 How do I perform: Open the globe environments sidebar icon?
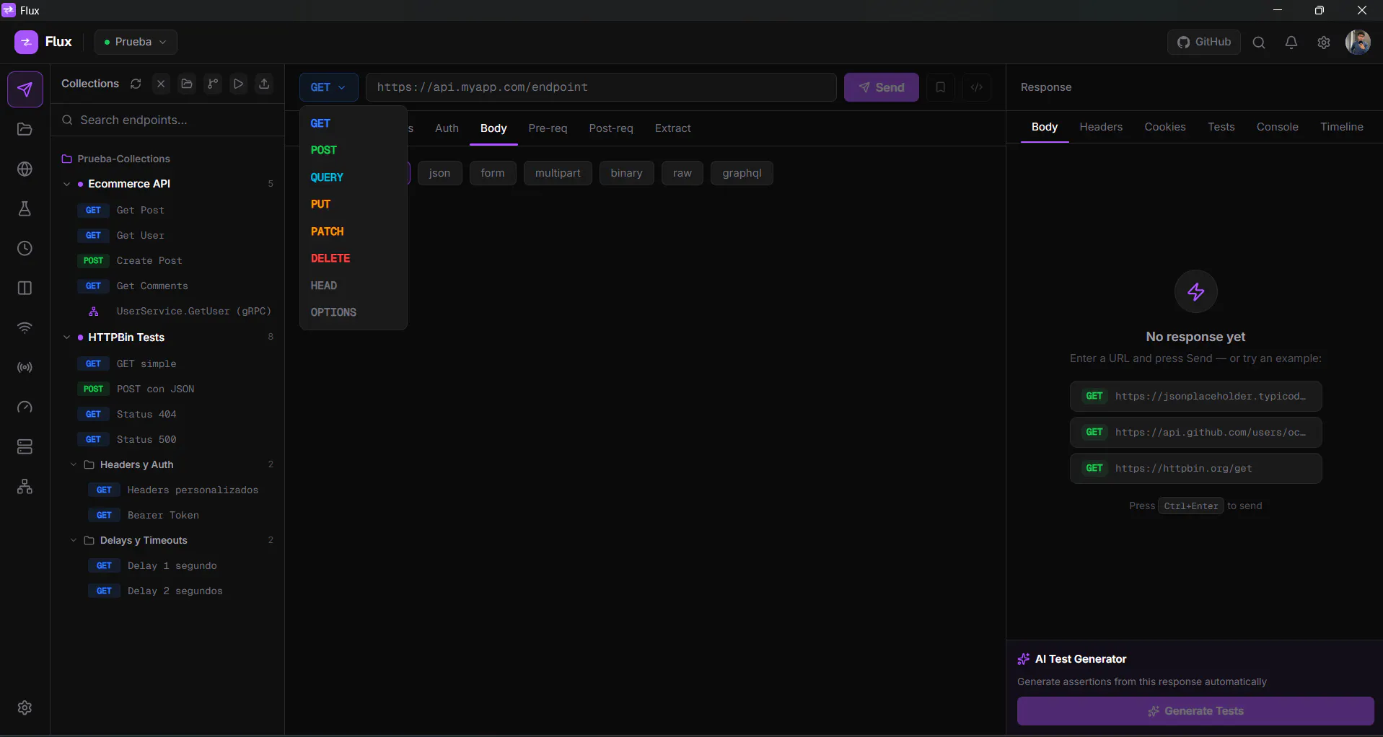click(x=25, y=169)
